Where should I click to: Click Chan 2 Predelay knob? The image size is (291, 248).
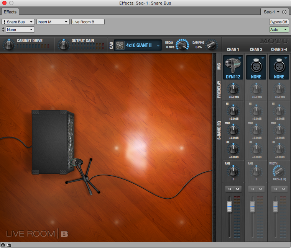(x=256, y=89)
